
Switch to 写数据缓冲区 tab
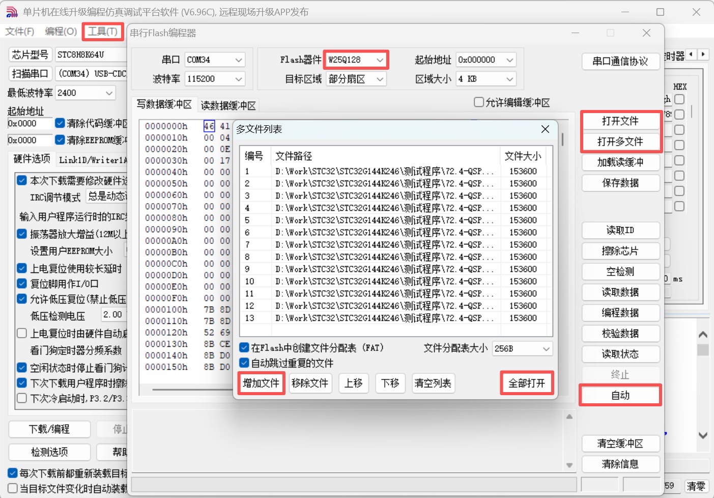click(x=164, y=104)
